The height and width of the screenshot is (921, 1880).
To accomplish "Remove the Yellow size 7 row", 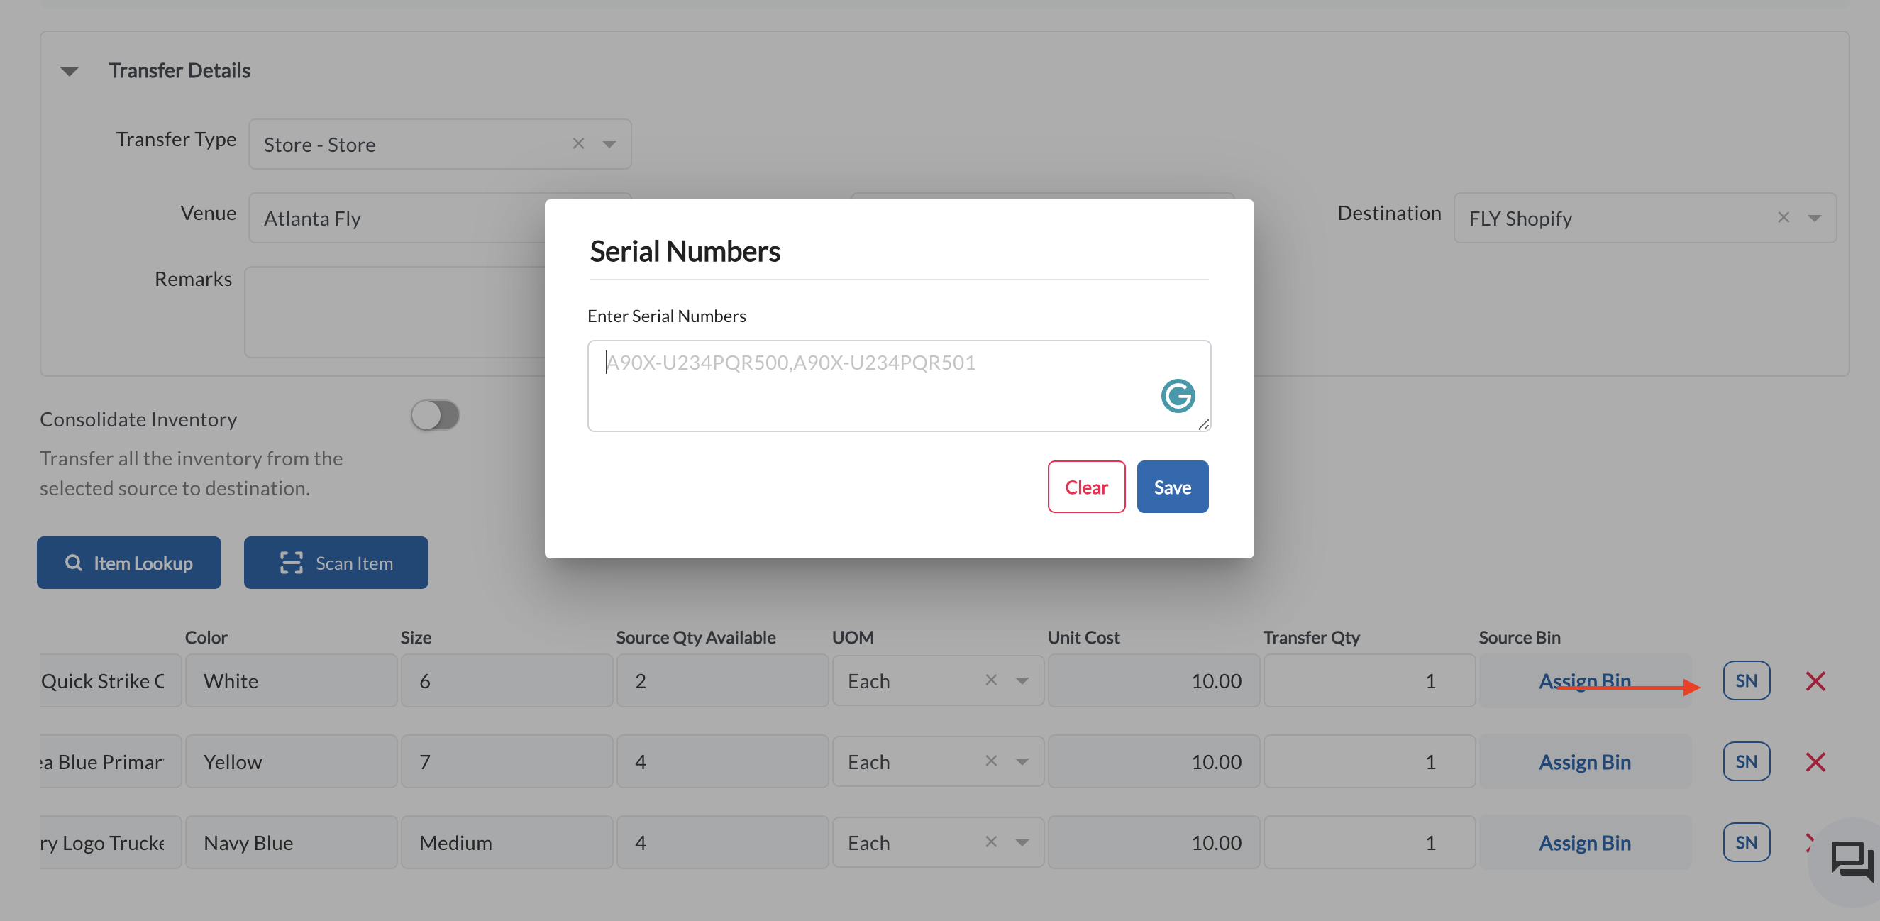I will pyautogui.click(x=1815, y=762).
